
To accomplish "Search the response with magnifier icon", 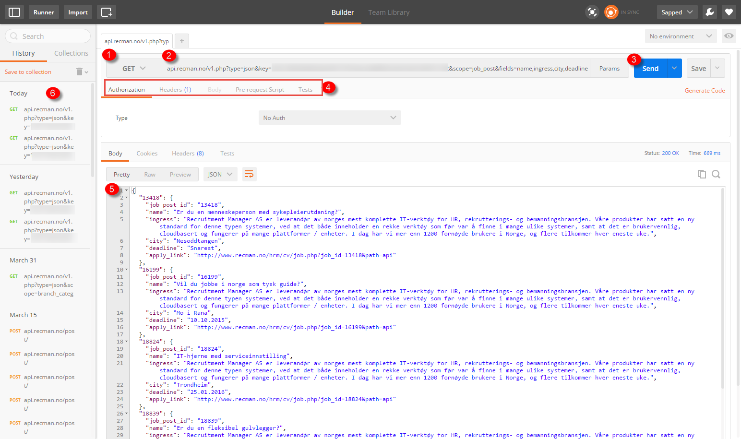I will pos(716,174).
